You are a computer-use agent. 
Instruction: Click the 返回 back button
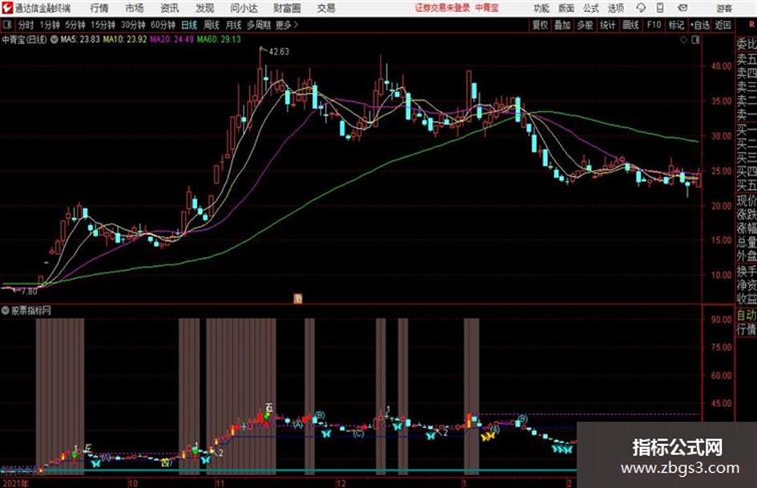pos(723,25)
